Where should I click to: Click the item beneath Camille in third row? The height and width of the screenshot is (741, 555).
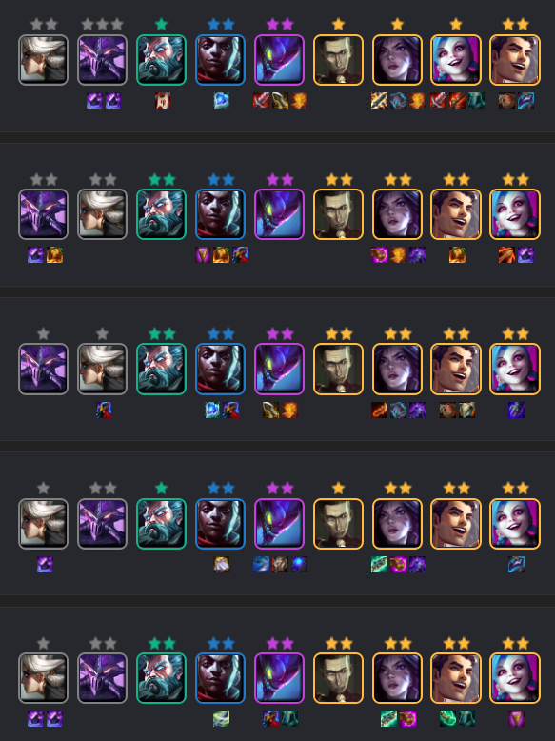point(104,410)
